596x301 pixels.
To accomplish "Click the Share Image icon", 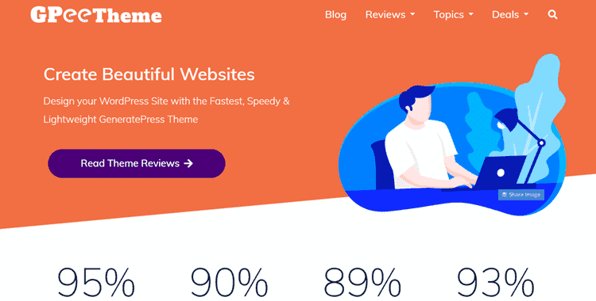I will coord(505,195).
